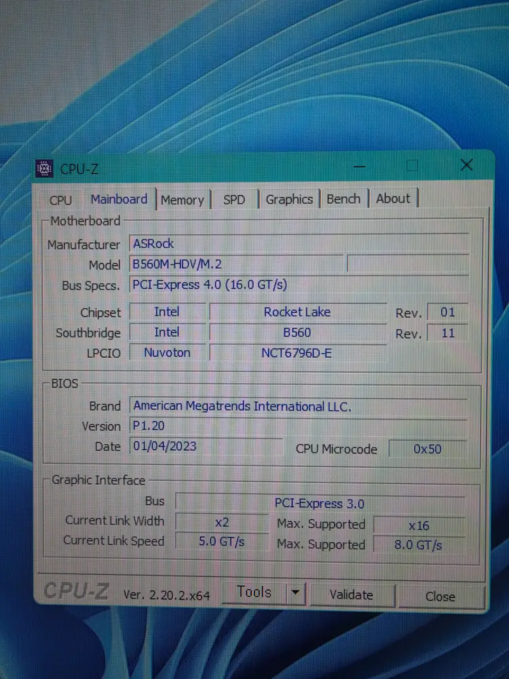This screenshot has width=509, height=679.
Task: Click the Validate button
Action: 352,595
